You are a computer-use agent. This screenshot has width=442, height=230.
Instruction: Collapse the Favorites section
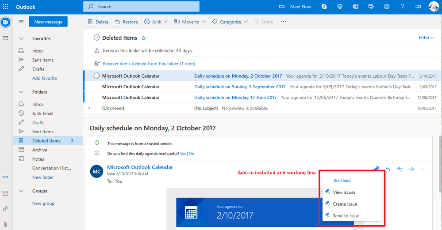click(x=21, y=38)
